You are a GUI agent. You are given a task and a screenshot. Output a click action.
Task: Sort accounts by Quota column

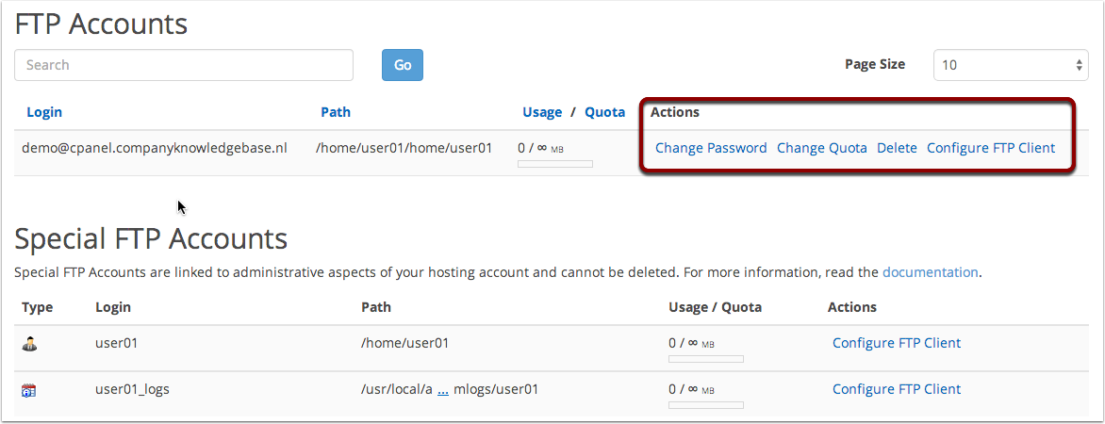[604, 112]
